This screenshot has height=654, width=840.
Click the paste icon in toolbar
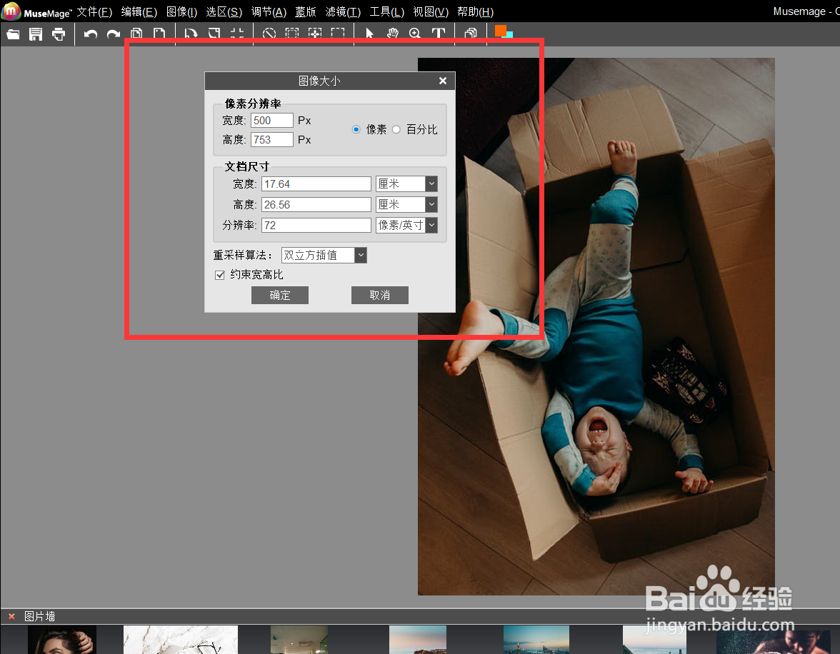159,34
